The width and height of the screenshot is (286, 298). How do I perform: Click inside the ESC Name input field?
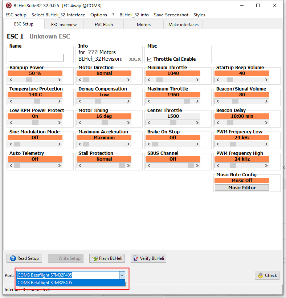36,57
